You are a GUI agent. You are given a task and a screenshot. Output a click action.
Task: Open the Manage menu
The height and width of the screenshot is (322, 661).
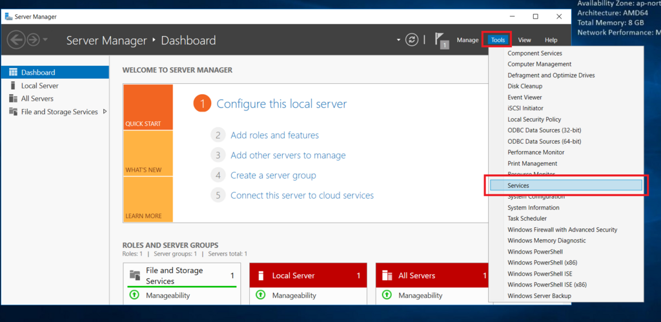click(467, 40)
